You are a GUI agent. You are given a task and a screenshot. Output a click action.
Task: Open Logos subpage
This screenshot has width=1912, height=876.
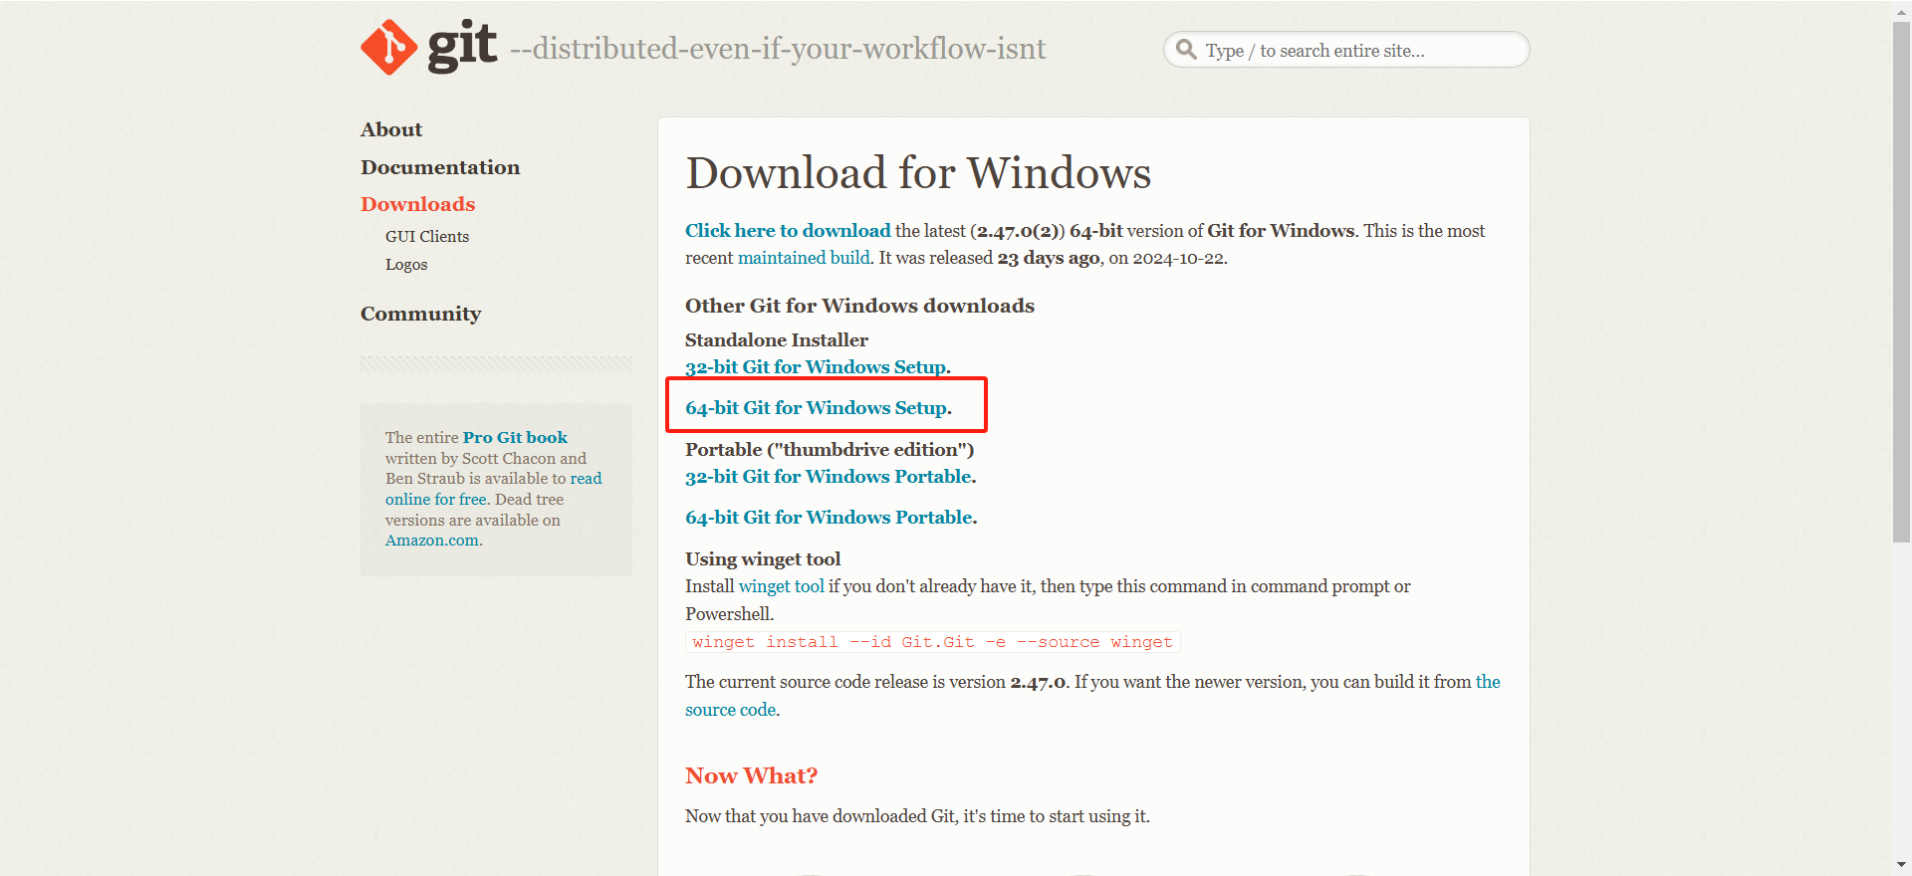pyautogui.click(x=406, y=264)
